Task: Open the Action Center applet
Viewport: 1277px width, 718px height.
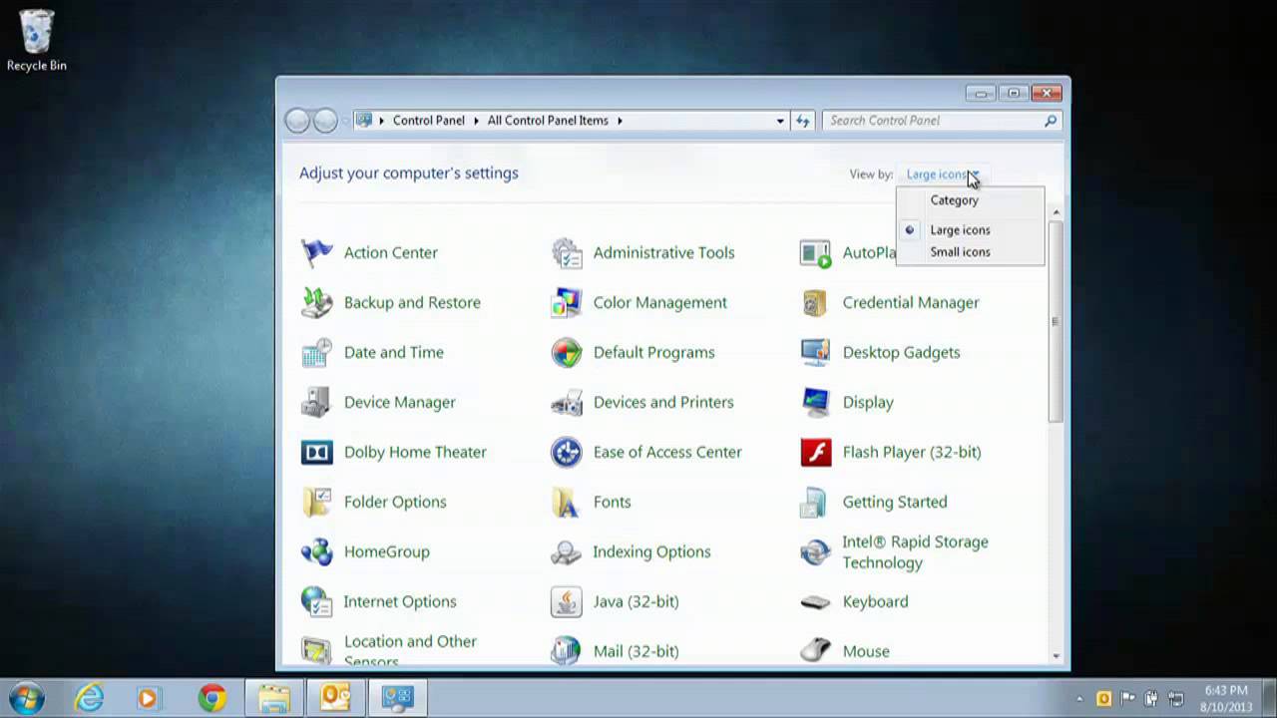Action: click(390, 252)
